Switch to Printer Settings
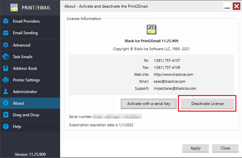242x158 pixels. click(30, 80)
